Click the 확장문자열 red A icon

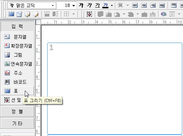click(x=7, y=46)
